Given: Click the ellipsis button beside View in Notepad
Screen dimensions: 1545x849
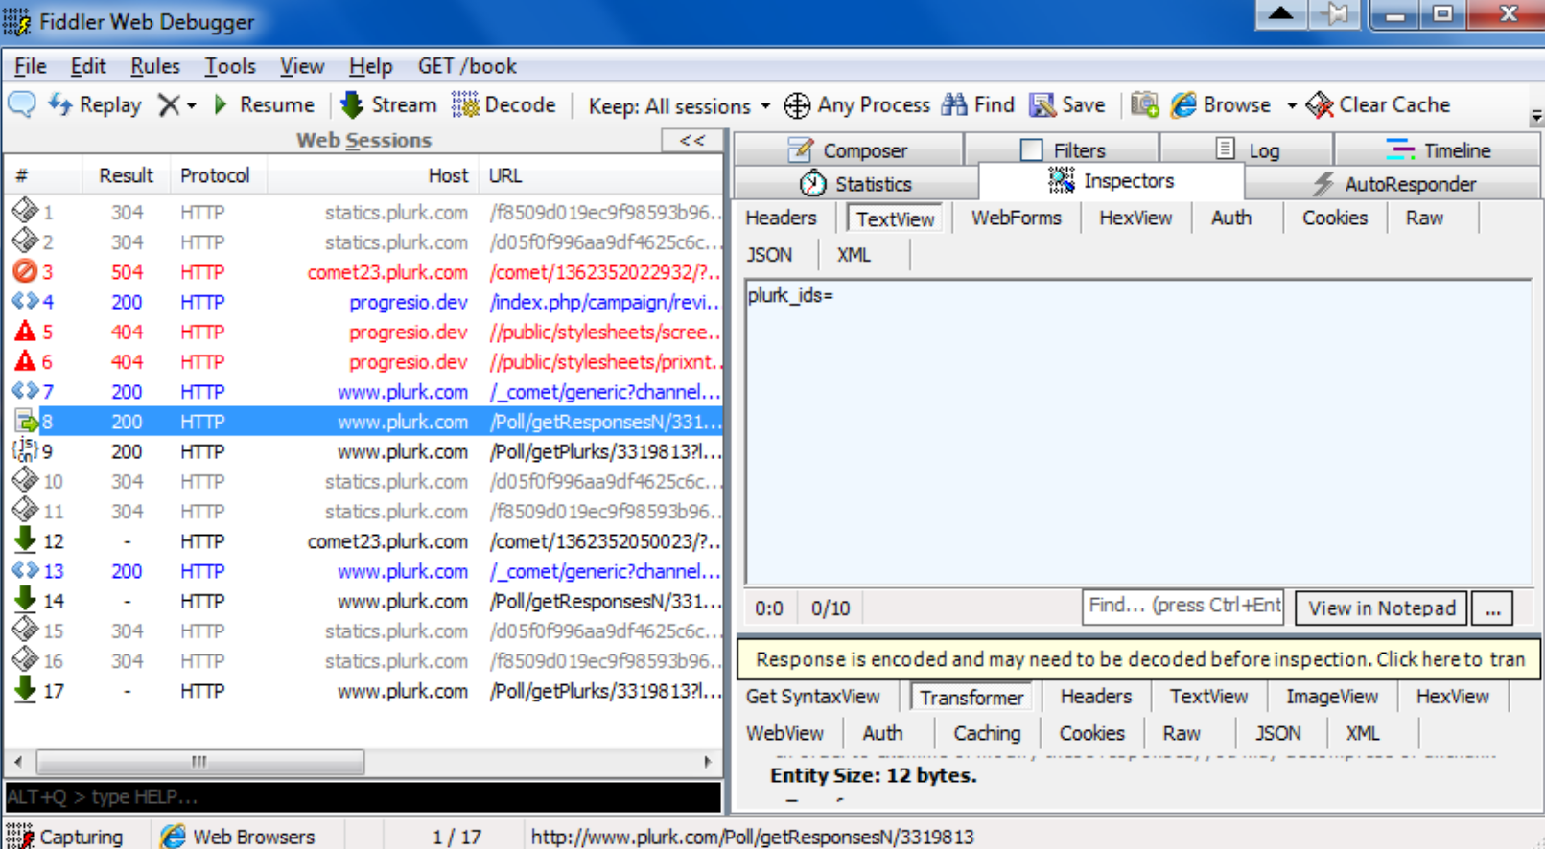Looking at the screenshot, I should point(1493,608).
